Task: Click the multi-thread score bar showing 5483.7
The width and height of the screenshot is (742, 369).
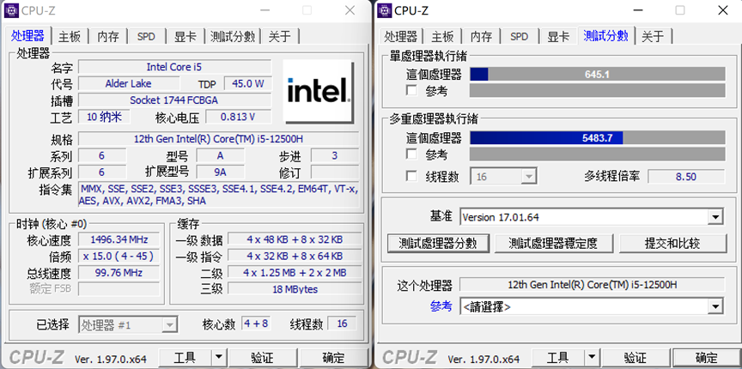Action: (x=597, y=137)
